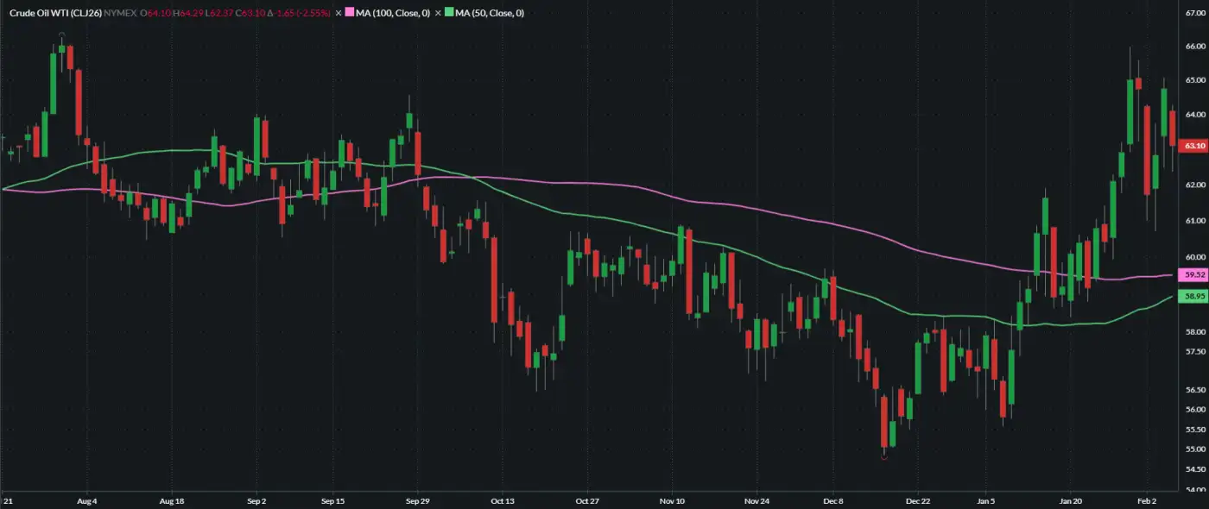The image size is (1209, 509).
Task: Click the Sep 29 date on time axis
Action: 418,500
